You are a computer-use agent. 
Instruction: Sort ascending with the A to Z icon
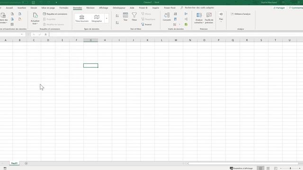117,16
